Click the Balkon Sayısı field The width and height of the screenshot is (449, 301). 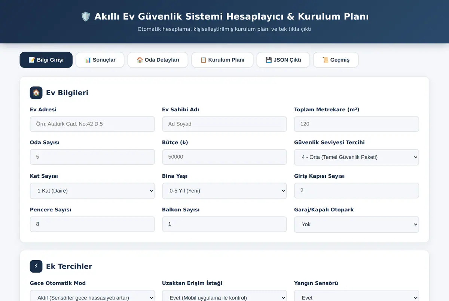point(224,224)
